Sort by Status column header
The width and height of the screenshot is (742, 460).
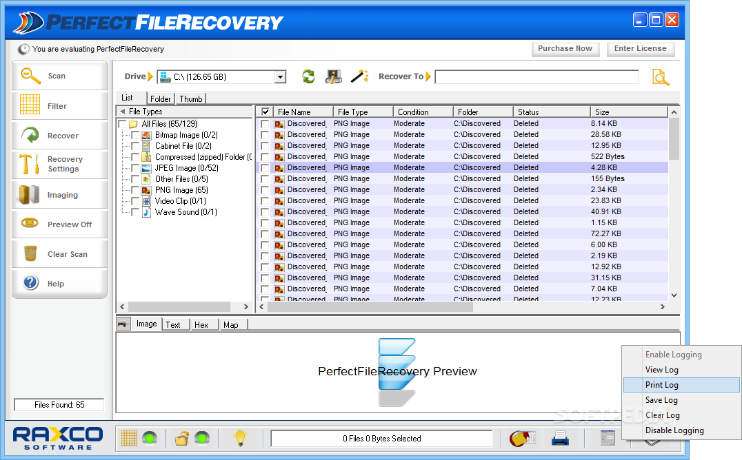[x=552, y=112]
